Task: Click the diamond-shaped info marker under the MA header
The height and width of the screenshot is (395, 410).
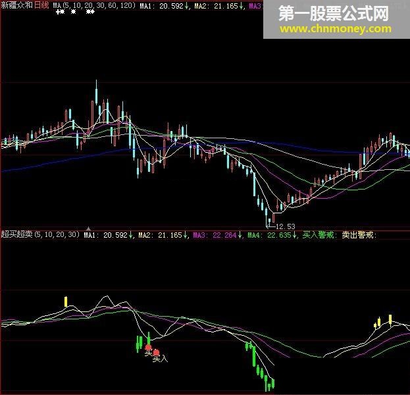Action: [x=93, y=12]
